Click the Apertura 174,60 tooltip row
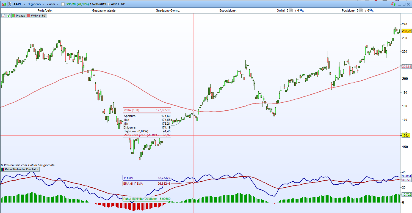The height and width of the screenshot is (213, 412). point(147,116)
